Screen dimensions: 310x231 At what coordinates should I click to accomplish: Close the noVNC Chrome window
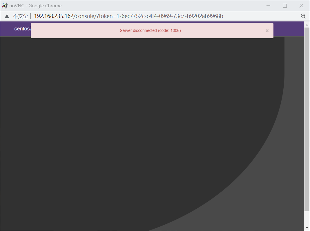[301, 6]
